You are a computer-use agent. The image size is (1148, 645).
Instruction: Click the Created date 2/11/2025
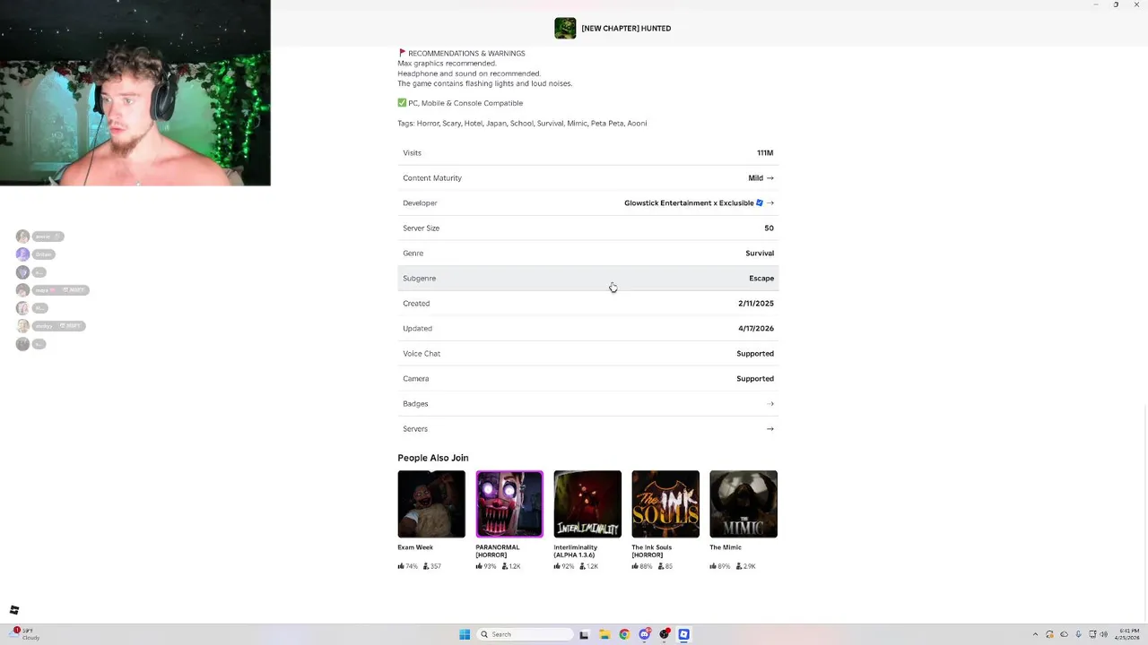pos(756,303)
